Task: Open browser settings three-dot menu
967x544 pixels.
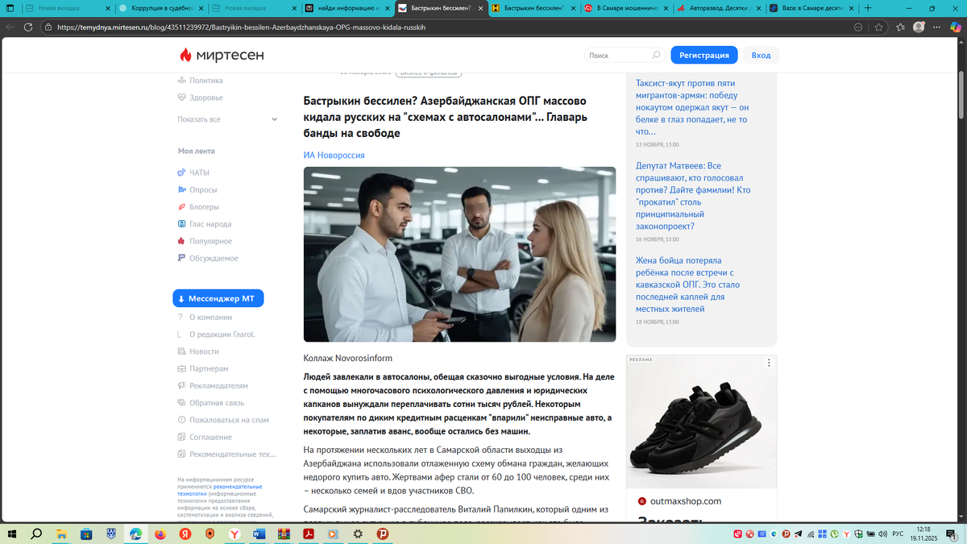Action: [x=937, y=27]
